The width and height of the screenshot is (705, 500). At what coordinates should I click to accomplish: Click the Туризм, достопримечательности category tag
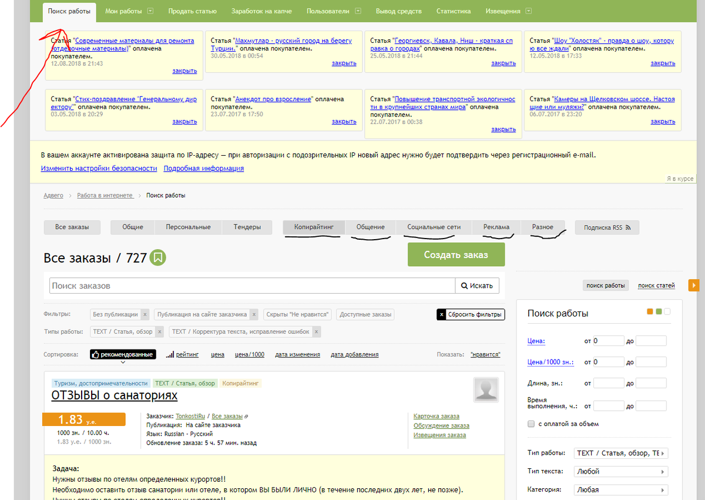coord(101,383)
